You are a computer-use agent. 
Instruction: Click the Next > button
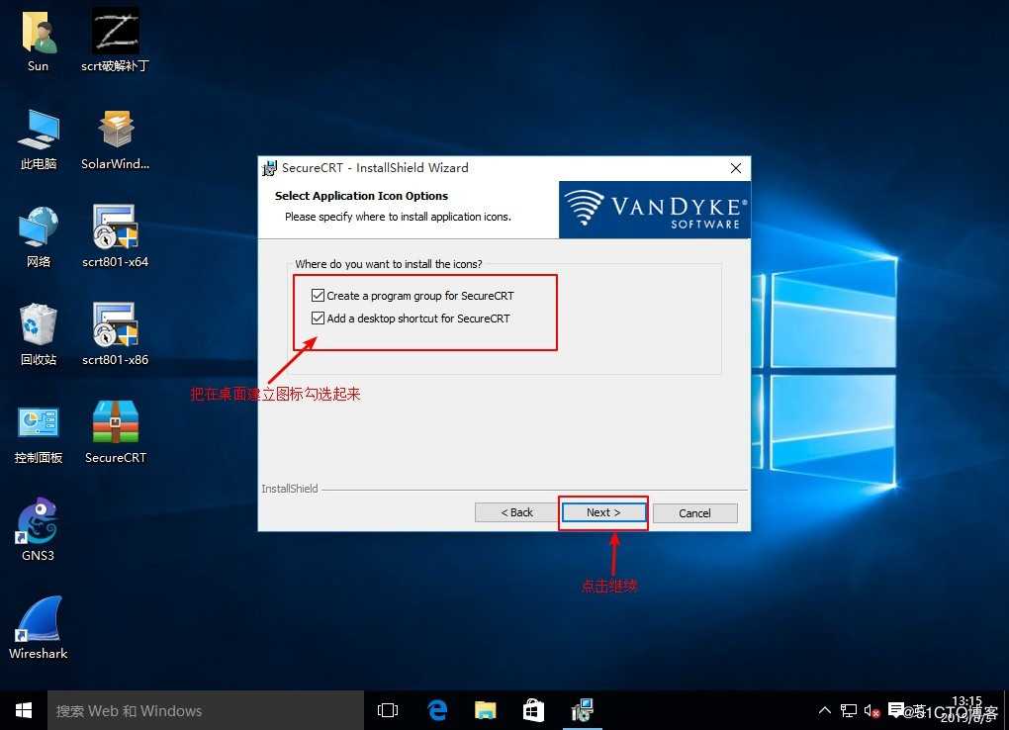pos(603,512)
